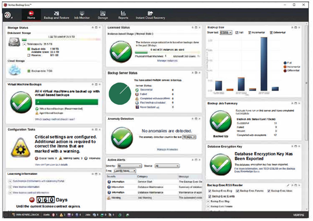Expand Synchronize Entitlements with Licensing Portal
This screenshot has width=313, height=221.
pyautogui.click(x=10, y=181)
